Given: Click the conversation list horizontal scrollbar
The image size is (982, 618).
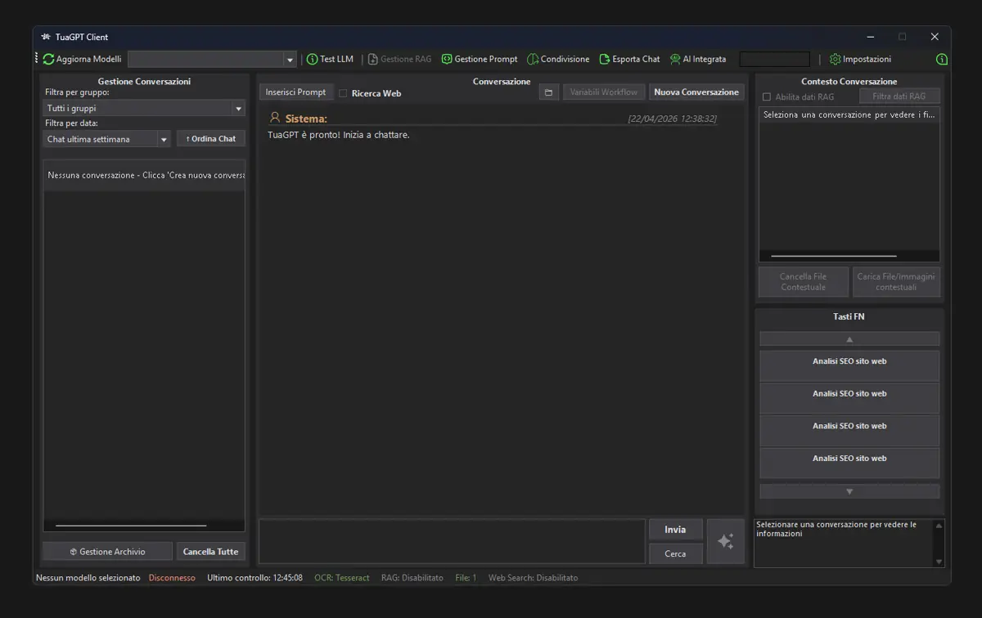Looking at the screenshot, I should pos(131,526).
